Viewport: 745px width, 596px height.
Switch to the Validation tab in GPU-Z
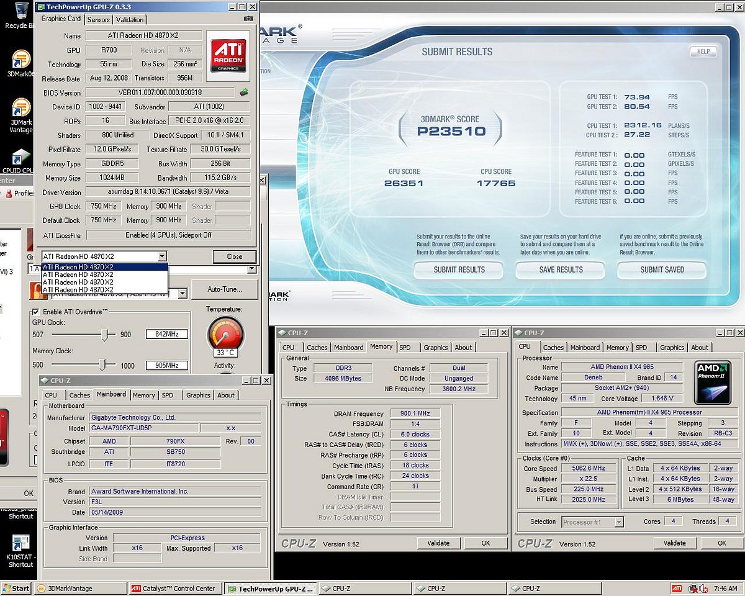130,19
